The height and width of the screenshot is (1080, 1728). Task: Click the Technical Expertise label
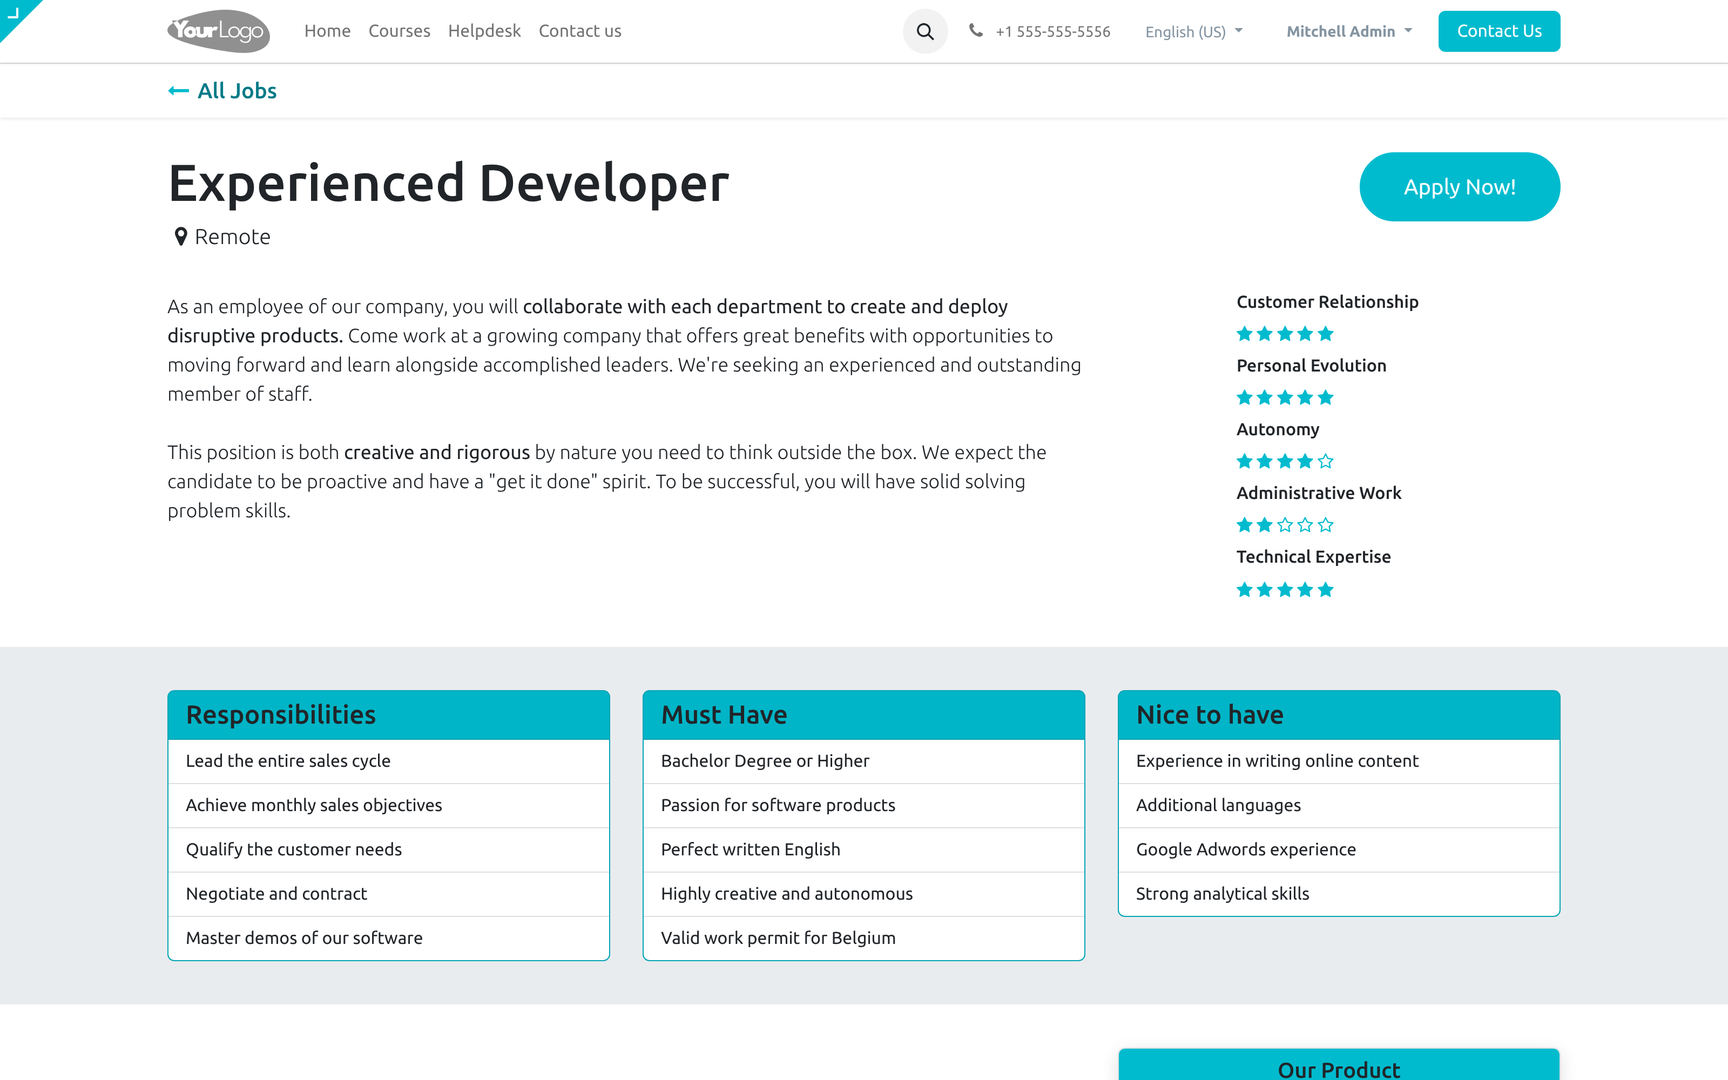pyautogui.click(x=1313, y=556)
